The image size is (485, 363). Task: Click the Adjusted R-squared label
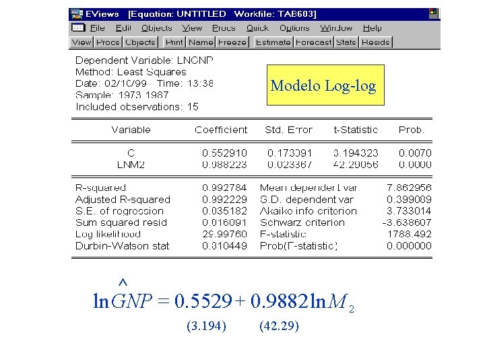pos(123,200)
